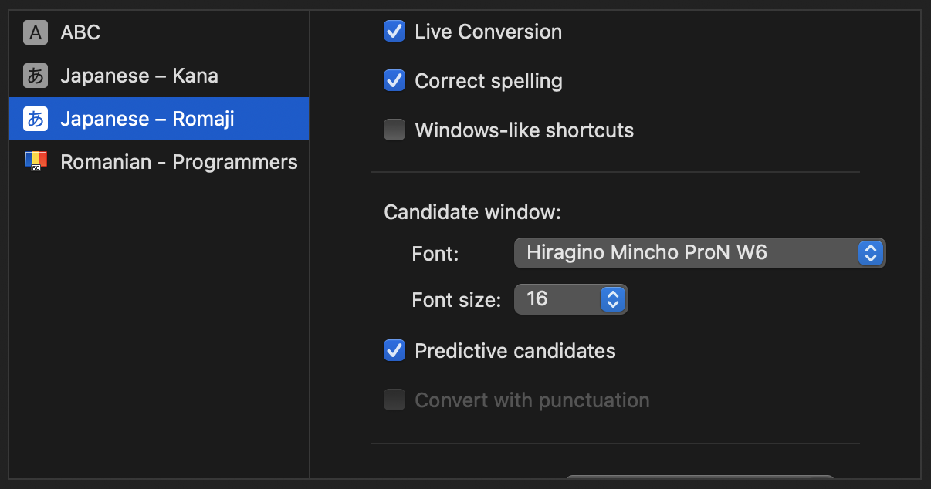Select the Japanese – Romaji list entry
The image size is (931, 489).
(159, 119)
